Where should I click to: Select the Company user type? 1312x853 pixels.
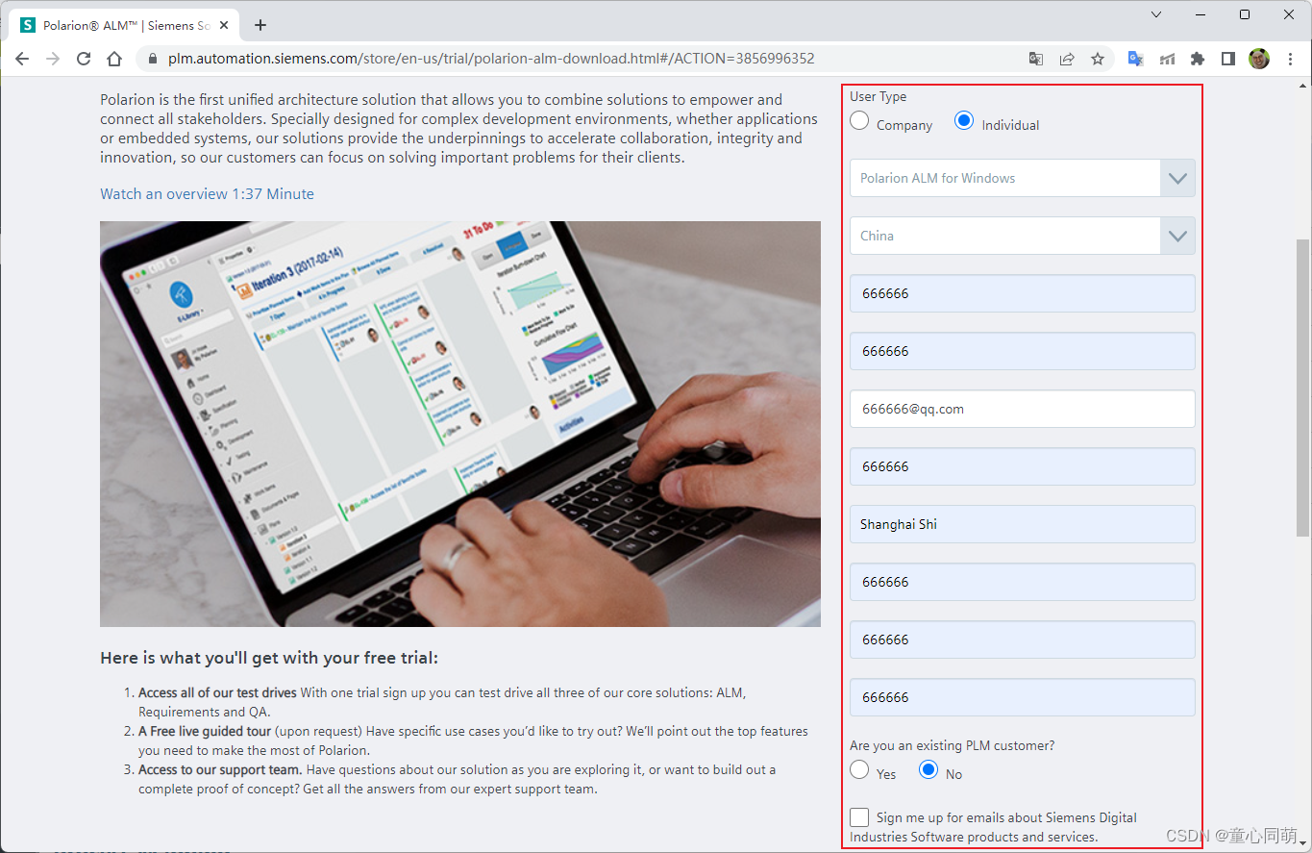[859, 121]
